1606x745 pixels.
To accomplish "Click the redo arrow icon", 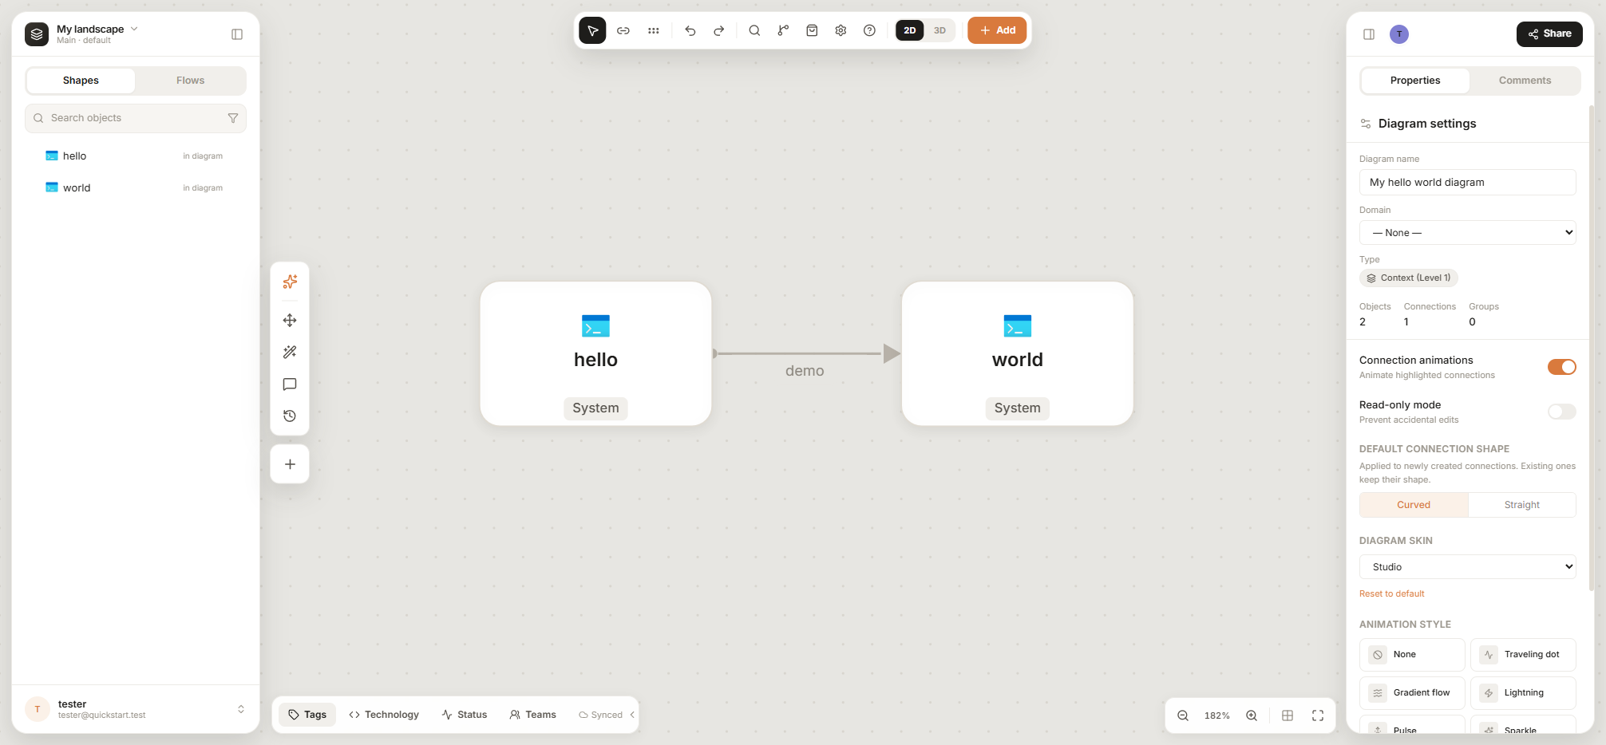I will tap(719, 30).
